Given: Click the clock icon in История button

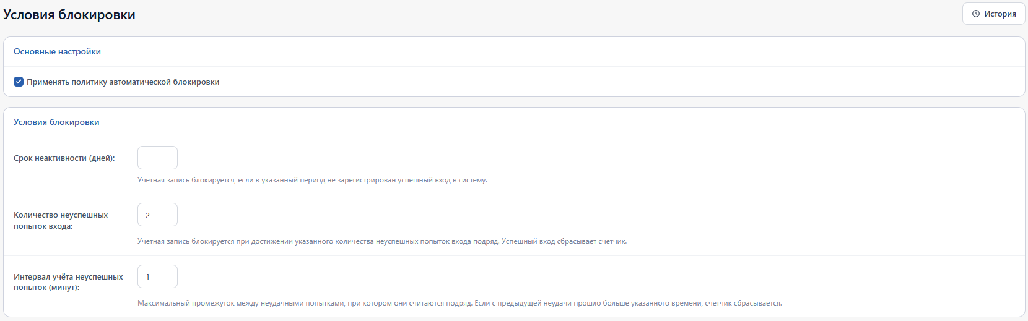Looking at the screenshot, I should coord(976,14).
